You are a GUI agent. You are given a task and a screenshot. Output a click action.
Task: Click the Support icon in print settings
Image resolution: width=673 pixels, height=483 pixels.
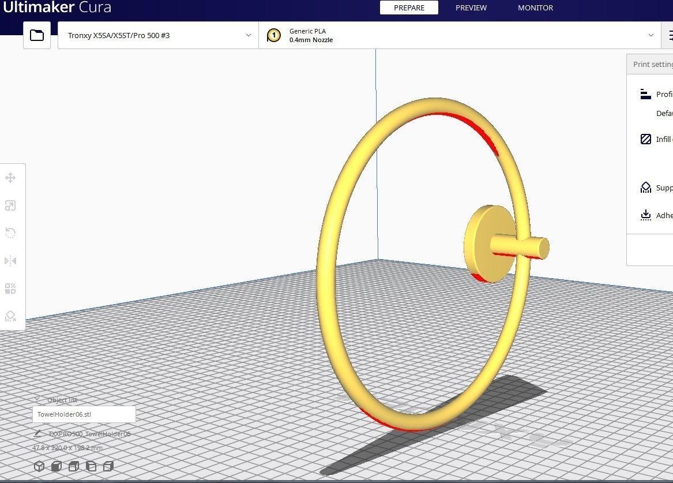(x=645, y=188)
